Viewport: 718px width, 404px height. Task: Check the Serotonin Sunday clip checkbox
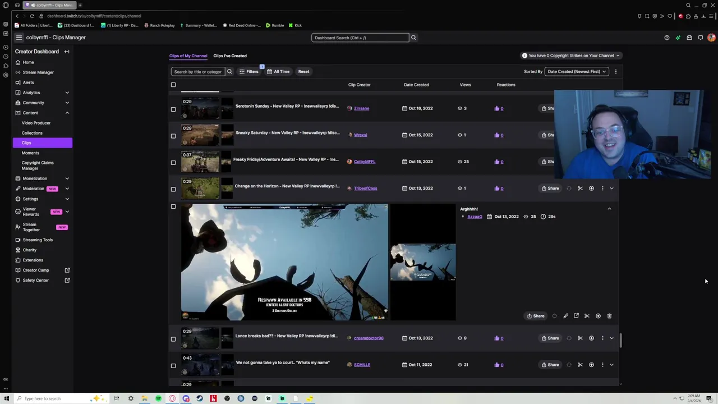173,109
